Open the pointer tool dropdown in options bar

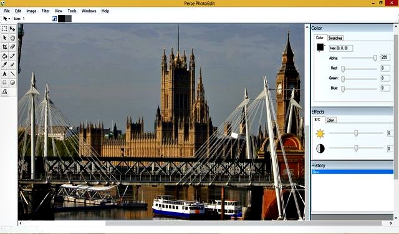coord(9,19)
